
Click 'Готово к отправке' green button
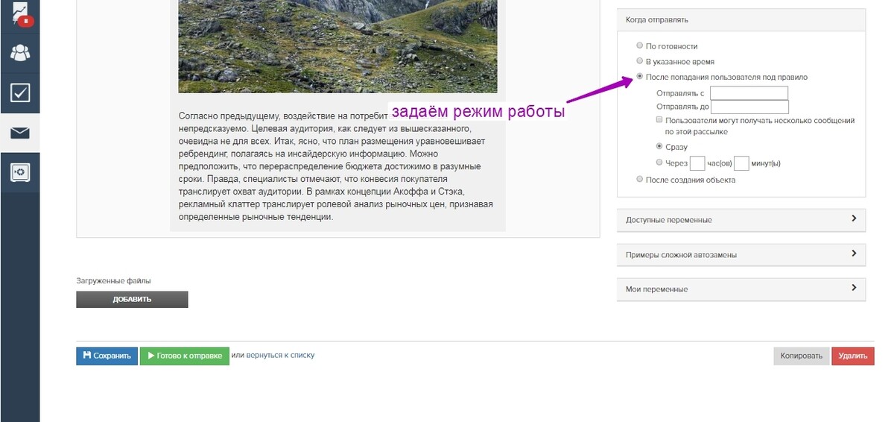click(x=183, y=356)
